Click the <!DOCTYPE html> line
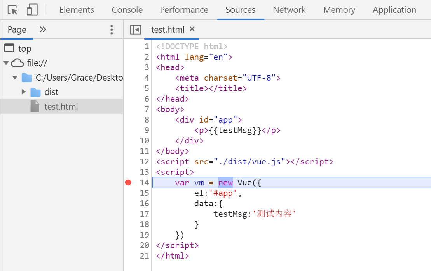 (192, 47)
